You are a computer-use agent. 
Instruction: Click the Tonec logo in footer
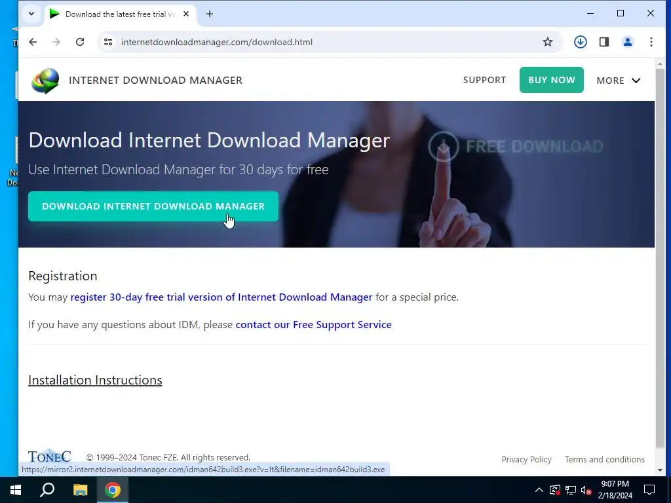pos(50,456)
